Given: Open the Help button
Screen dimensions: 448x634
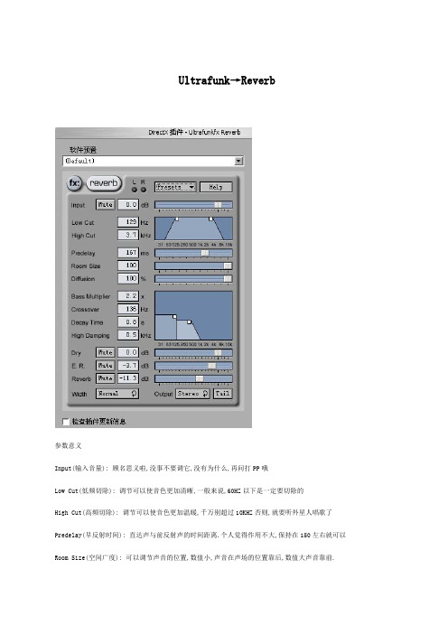Looking at the screenshot, I should point(216,187).
